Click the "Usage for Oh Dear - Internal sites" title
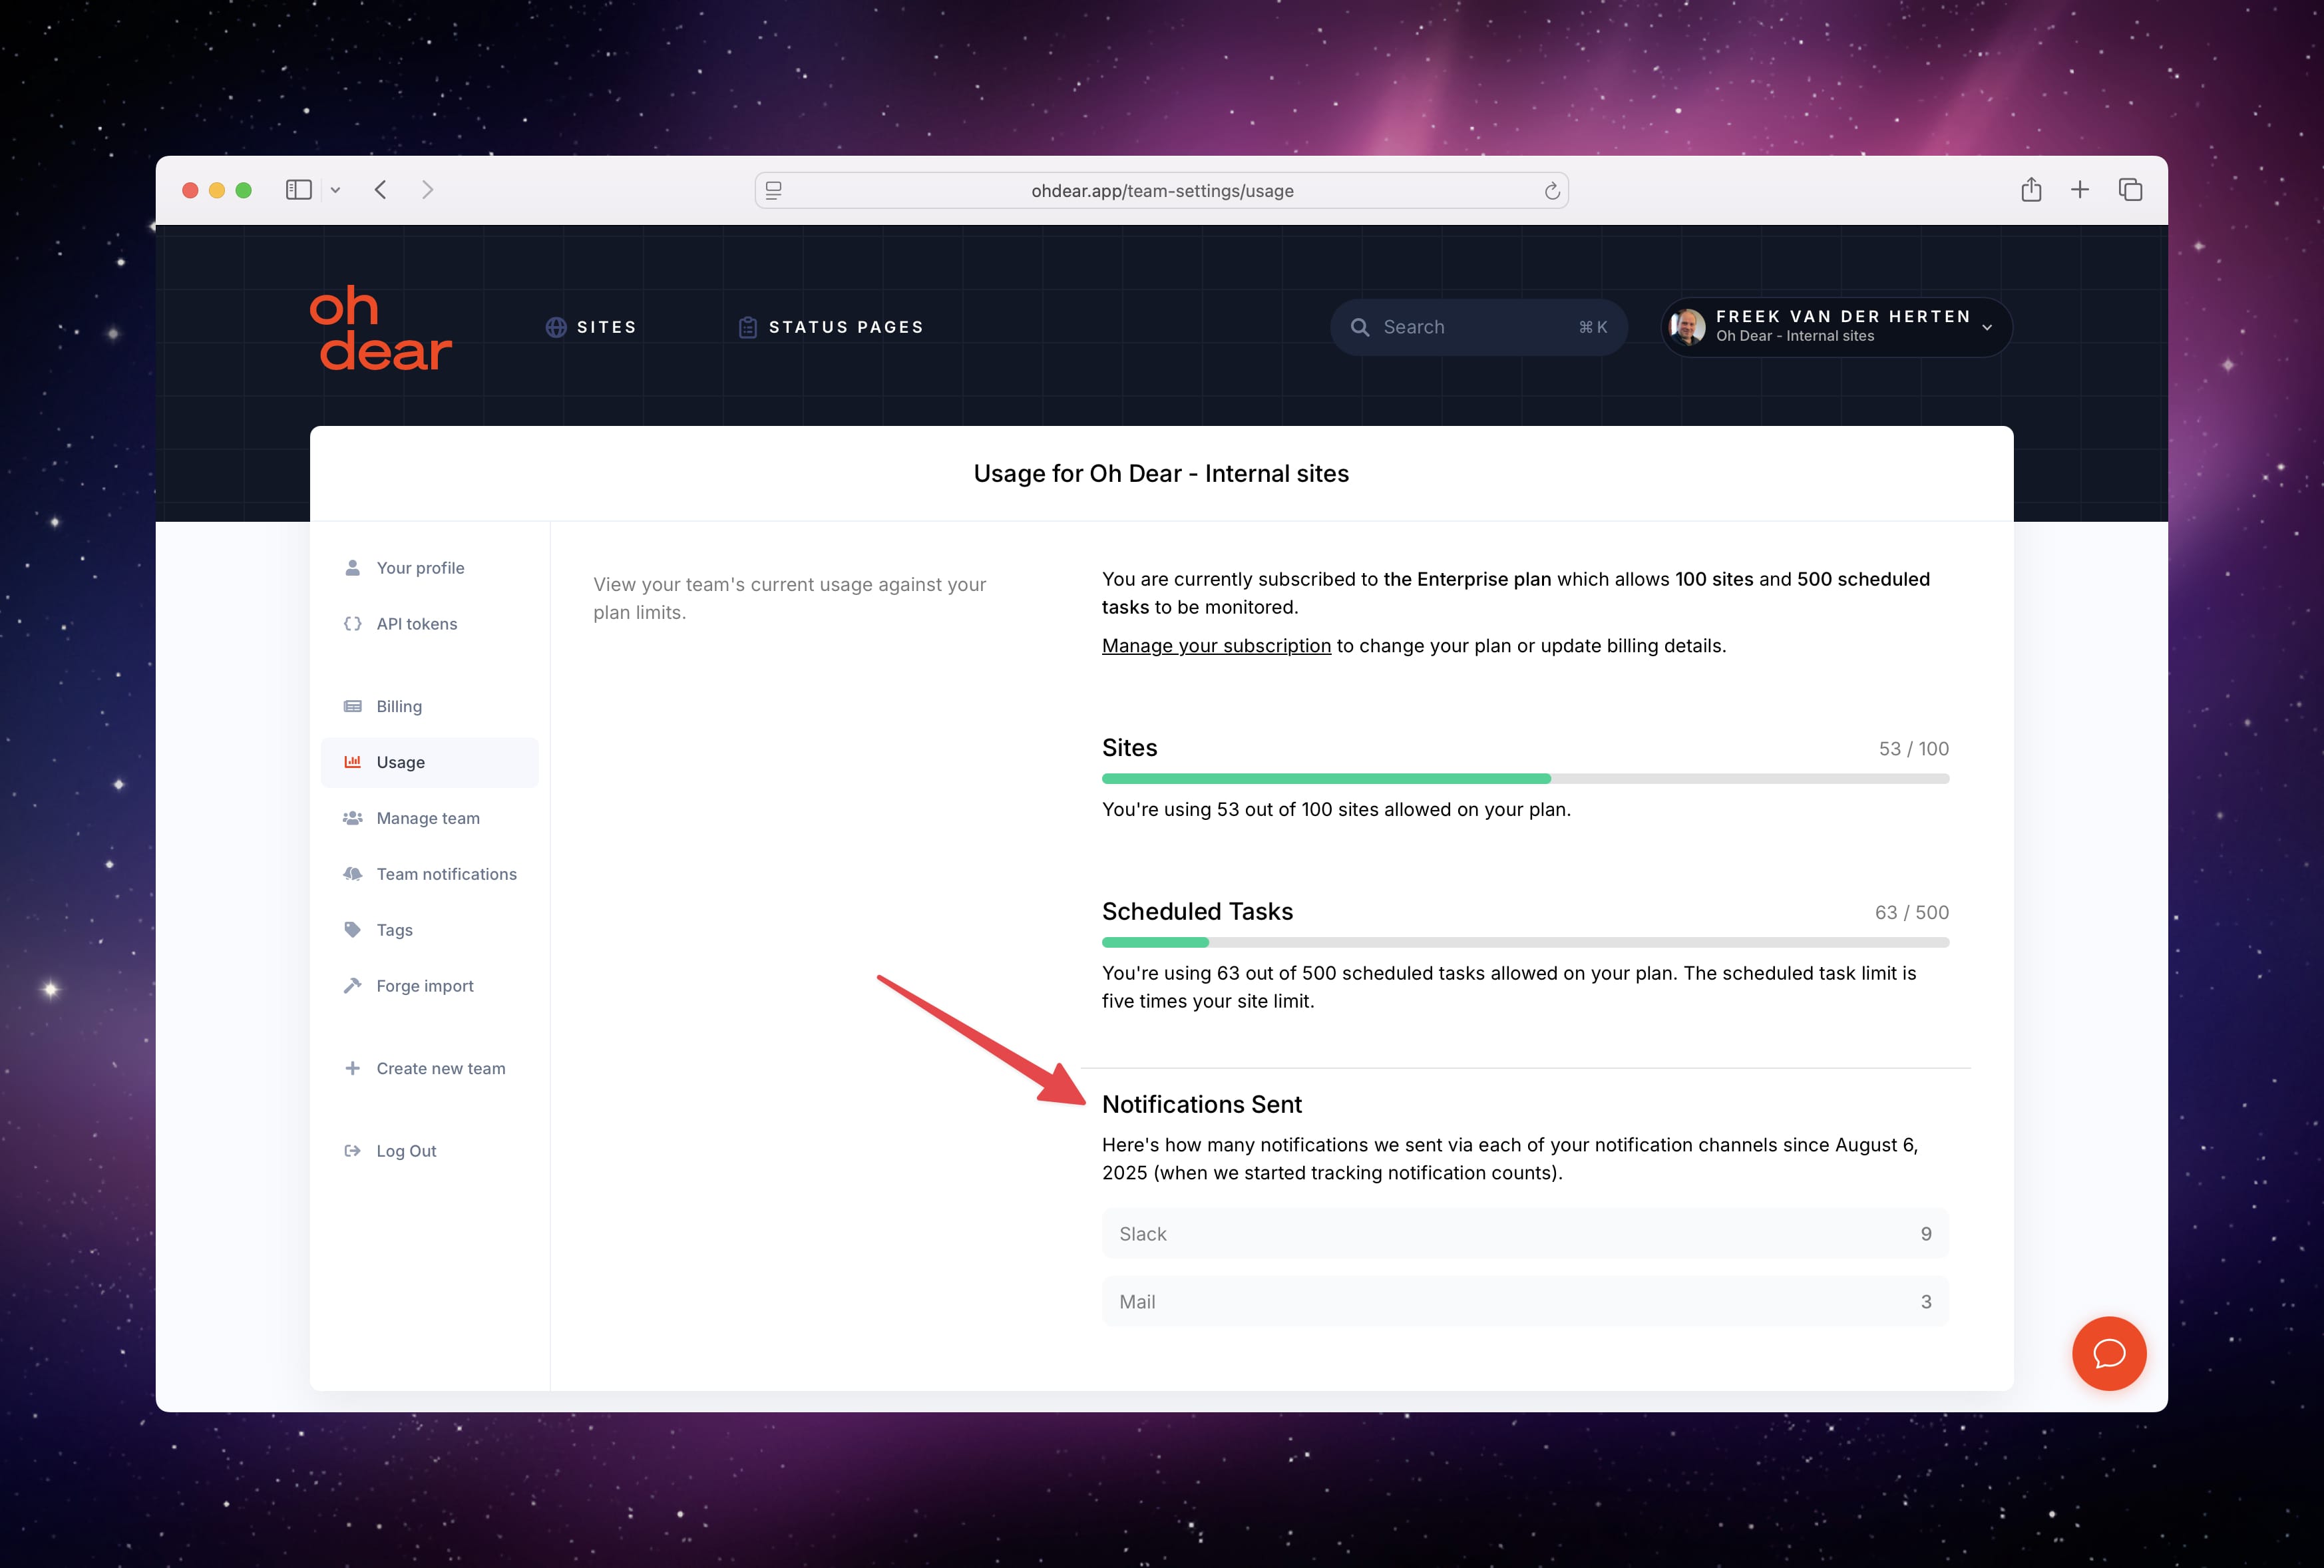 [x=1161, y=474]
